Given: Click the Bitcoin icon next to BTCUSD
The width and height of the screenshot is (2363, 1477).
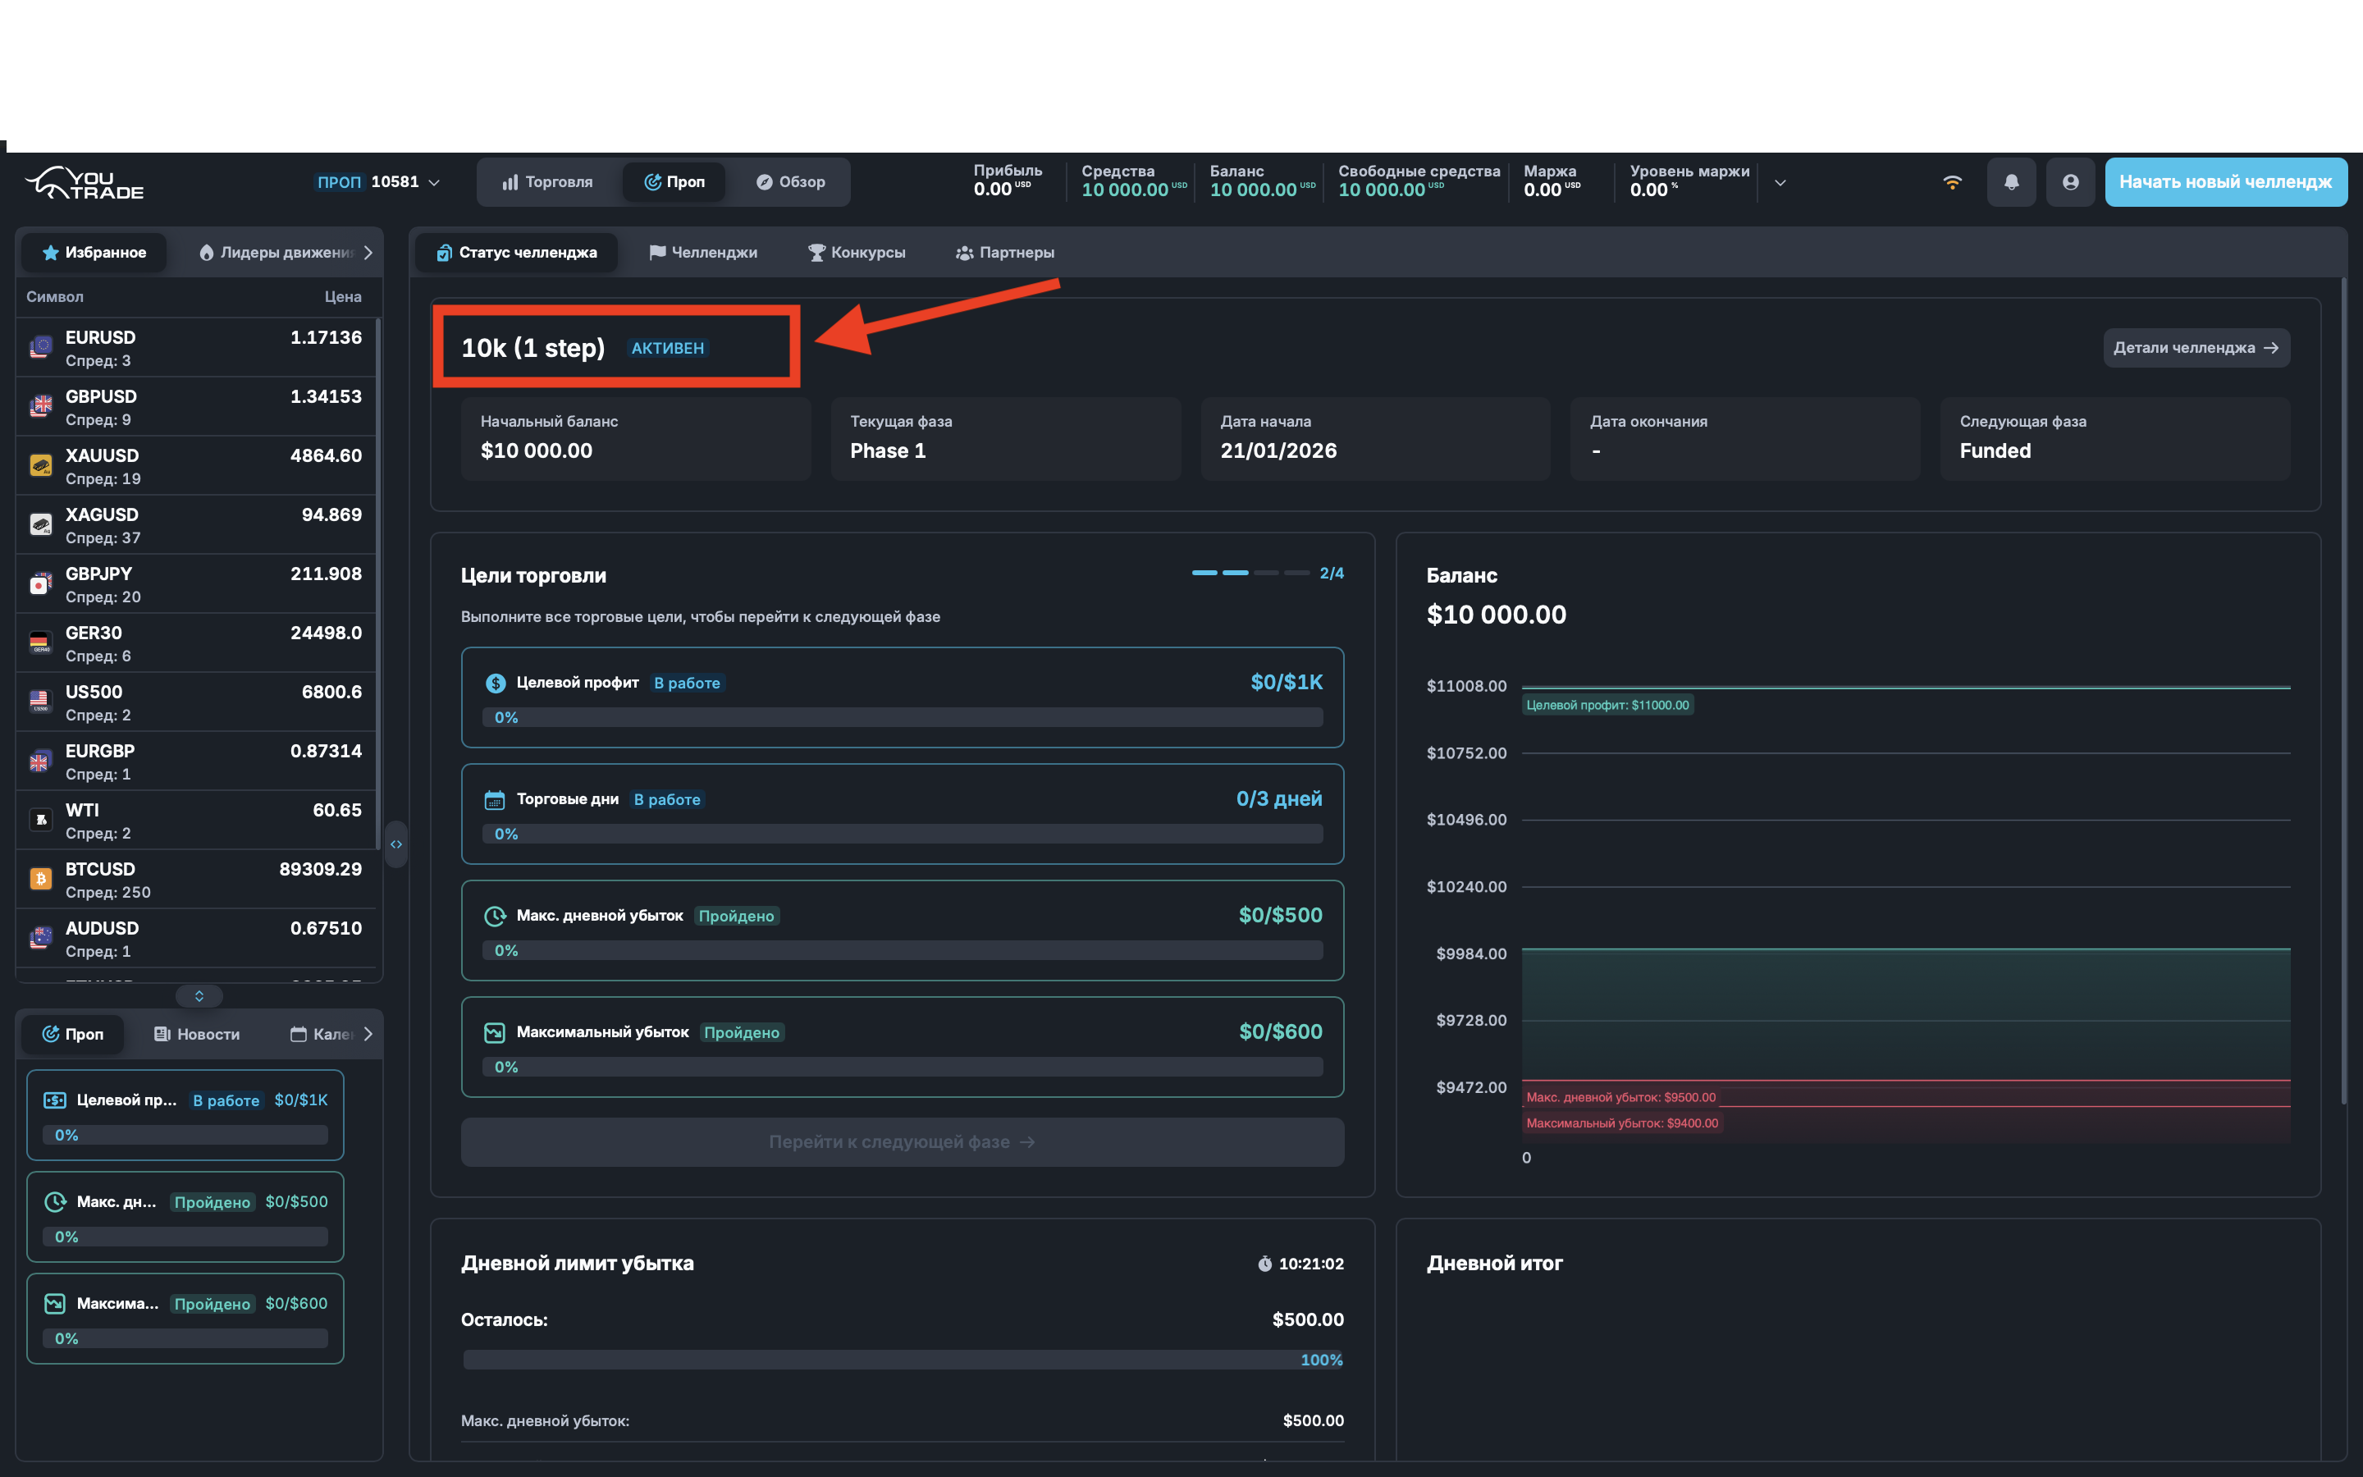Looking at the screenshot, I should pos(40,878).
